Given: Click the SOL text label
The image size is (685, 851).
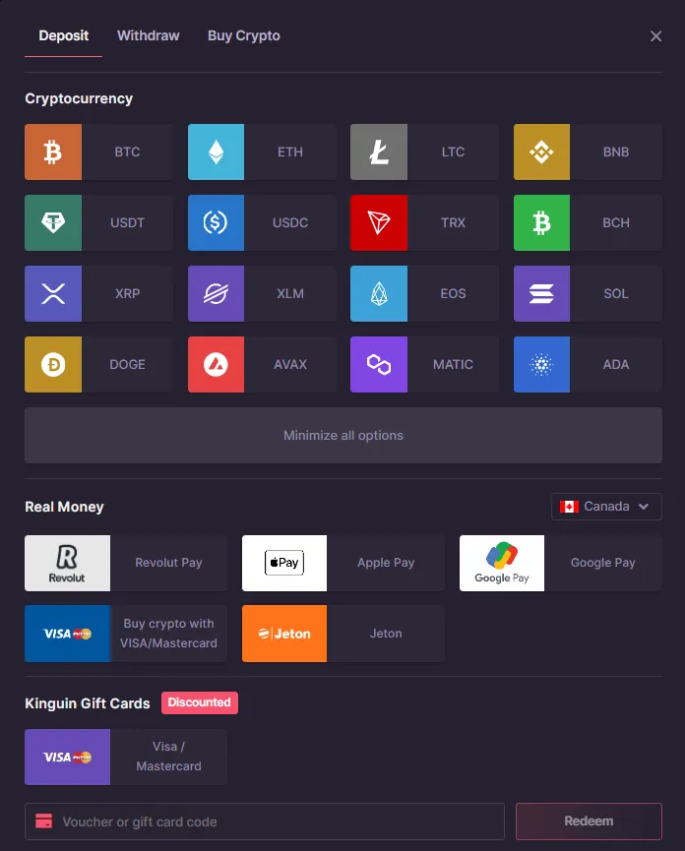Looking at the screenshot, I should coord(616,293).
